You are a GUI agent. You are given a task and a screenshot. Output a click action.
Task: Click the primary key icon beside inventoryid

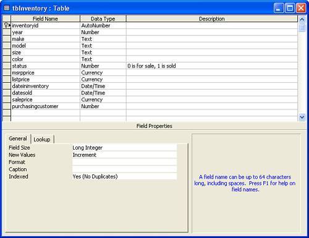click(6, 25)
